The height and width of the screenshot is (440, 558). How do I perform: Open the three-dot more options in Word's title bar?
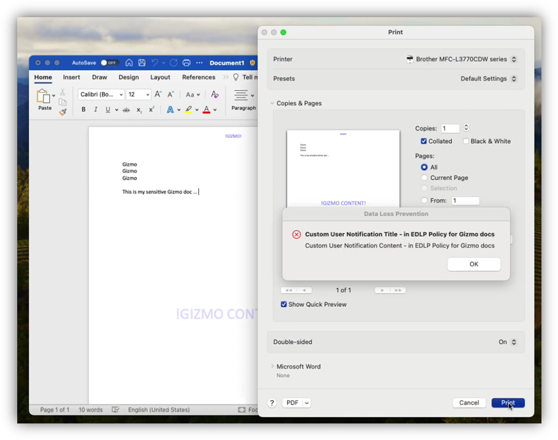[199, 62]
